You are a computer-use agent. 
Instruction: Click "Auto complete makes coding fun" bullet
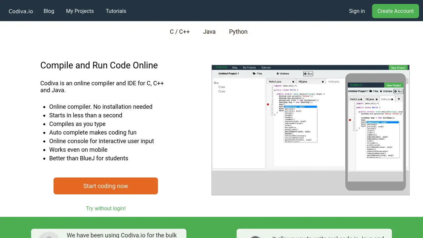tap(93, 133)
